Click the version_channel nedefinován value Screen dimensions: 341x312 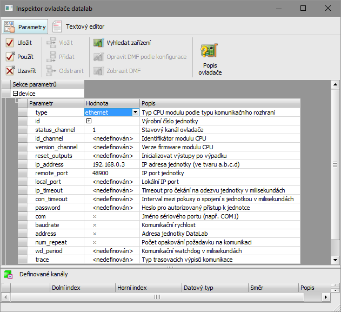coord(112,147)
